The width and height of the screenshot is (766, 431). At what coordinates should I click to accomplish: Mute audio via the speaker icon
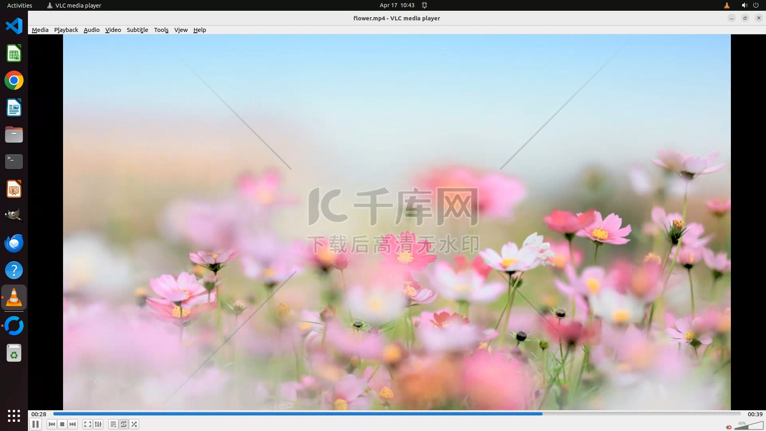[x=729, y=427]
